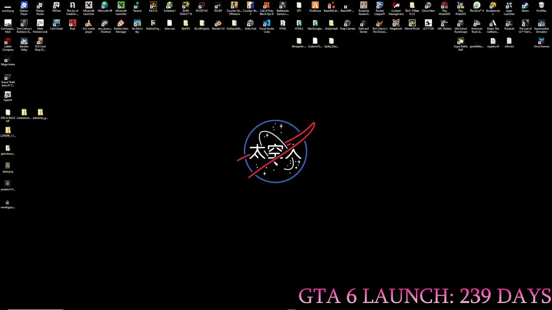Launch Rocket League shortcut
This screenshot has height=310, width=552.
pos(379,8)
